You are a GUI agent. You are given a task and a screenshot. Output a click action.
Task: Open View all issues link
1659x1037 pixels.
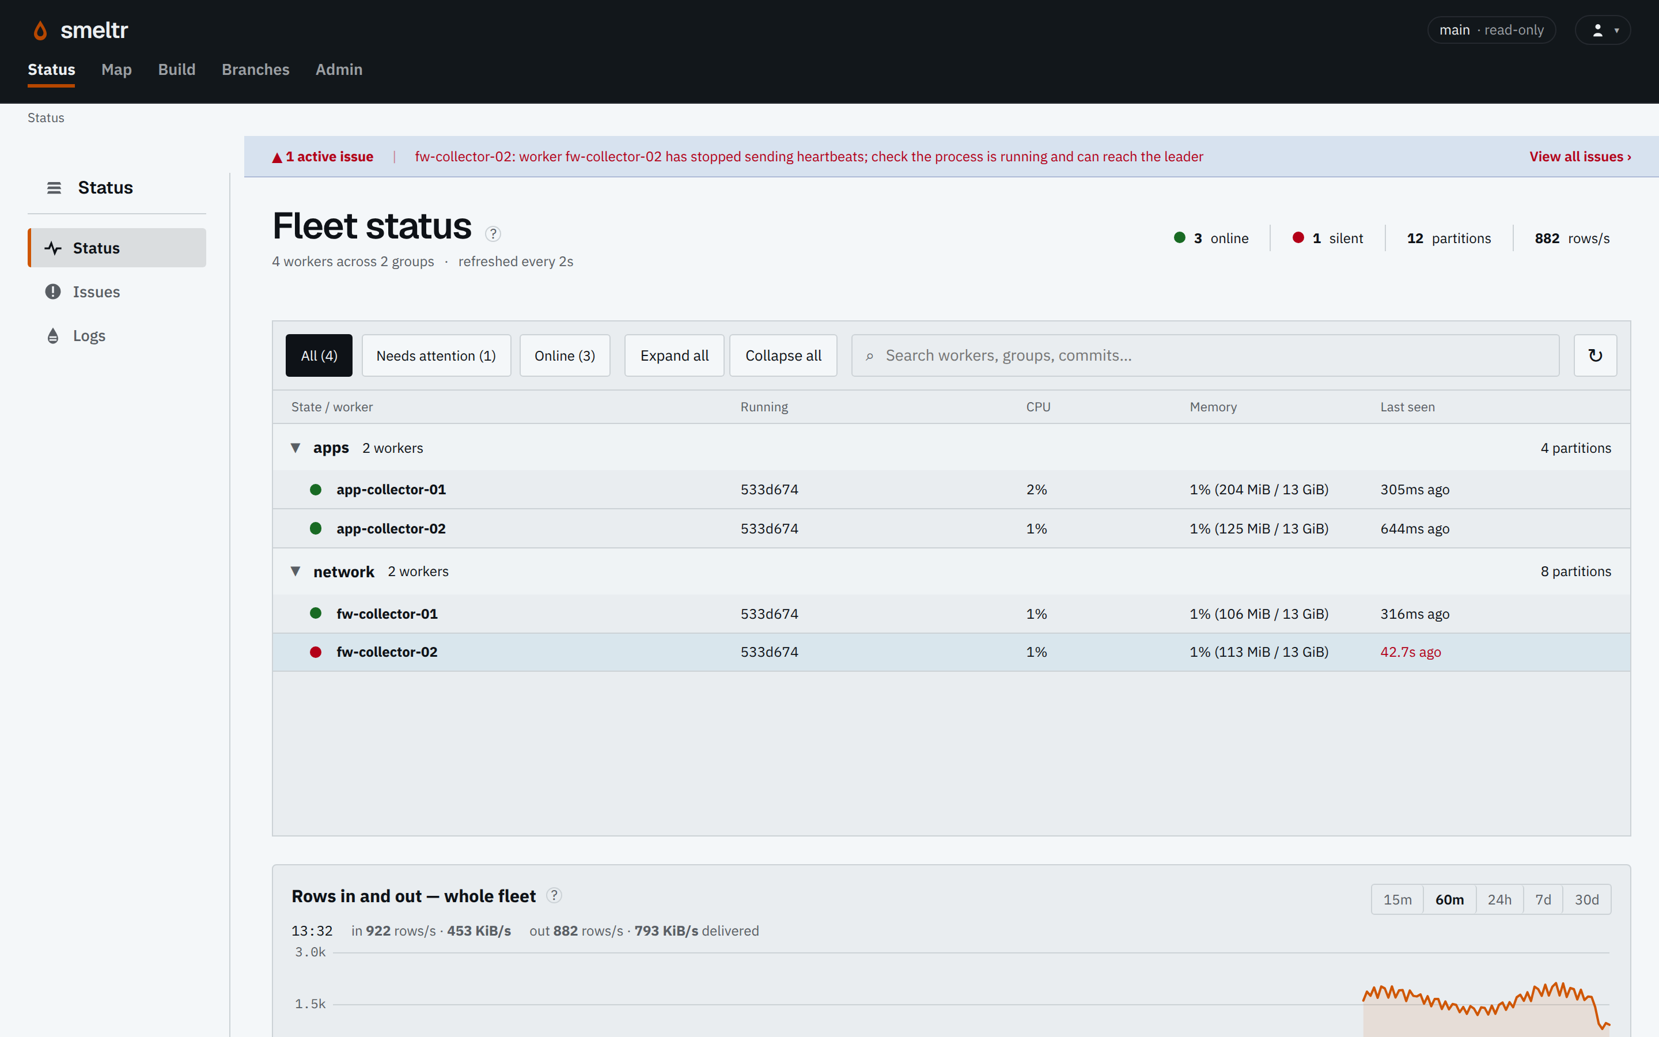[1580, 156]
